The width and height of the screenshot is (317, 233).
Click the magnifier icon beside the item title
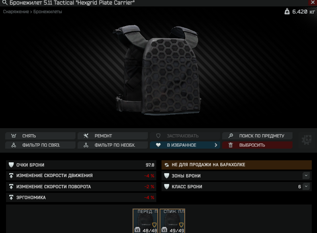(x=5, y=3)
